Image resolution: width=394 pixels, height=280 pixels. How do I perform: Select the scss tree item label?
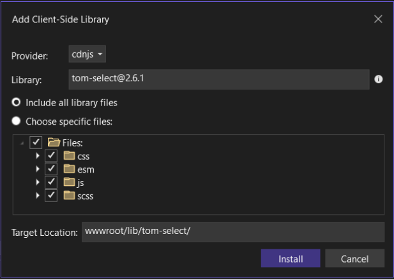click(85, 196)
